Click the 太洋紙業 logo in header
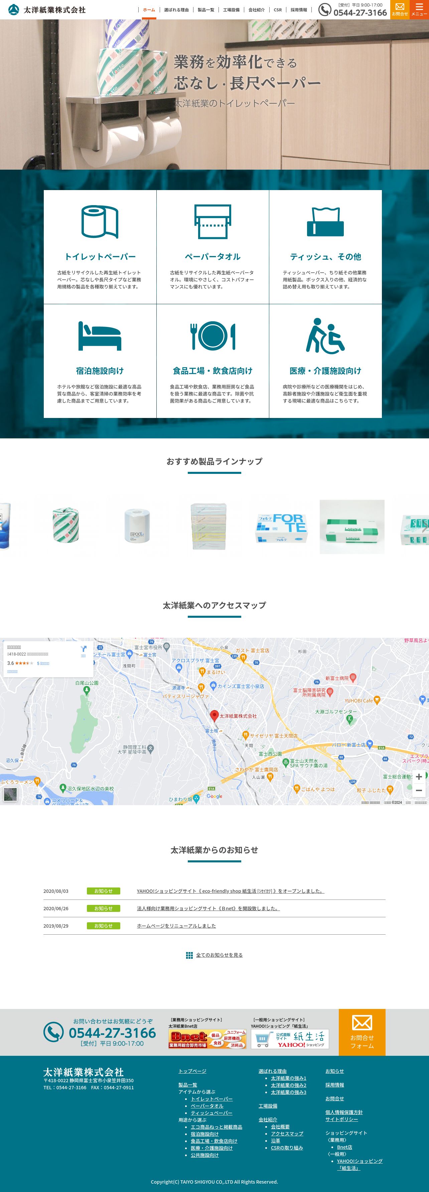Viewport: 429px width, 1192px height. point(47,10)
